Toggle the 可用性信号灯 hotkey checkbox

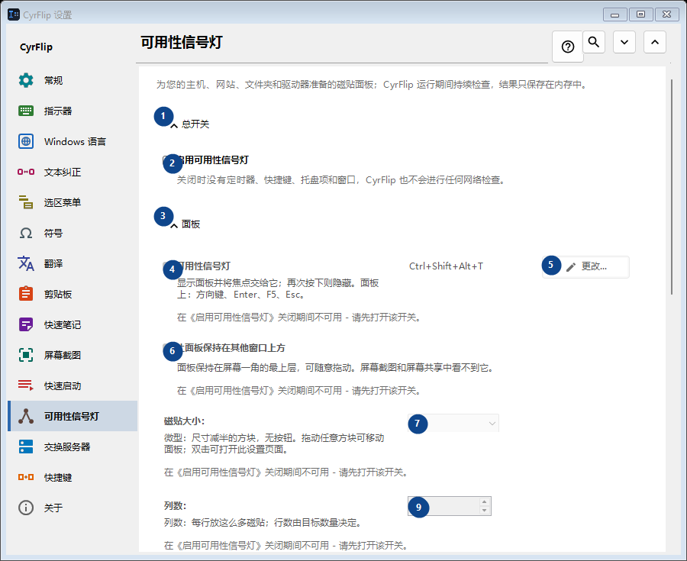coord(168,266)
